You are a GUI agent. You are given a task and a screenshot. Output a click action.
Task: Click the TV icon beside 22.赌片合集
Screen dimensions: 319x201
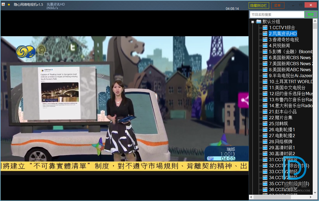265,118
